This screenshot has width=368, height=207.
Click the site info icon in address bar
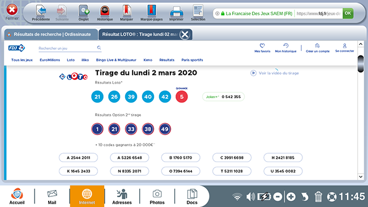[217, 14]
